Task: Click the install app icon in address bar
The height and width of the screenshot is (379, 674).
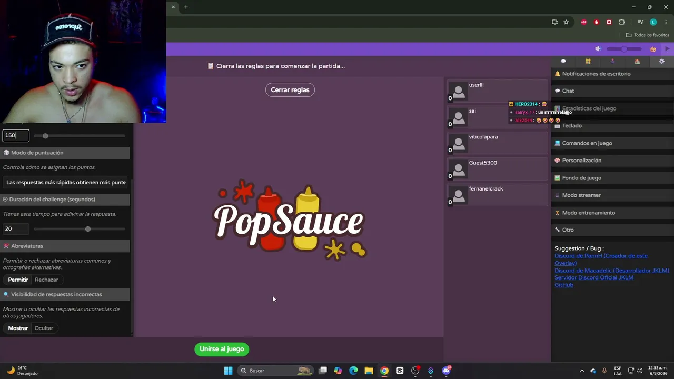Action: click(x=555, y=22)
